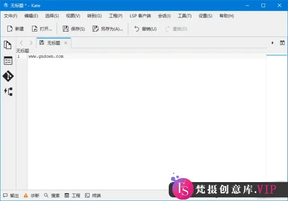Open the 终端 terminal panel
Screen dimensions: 288x201
pos(93,196)
